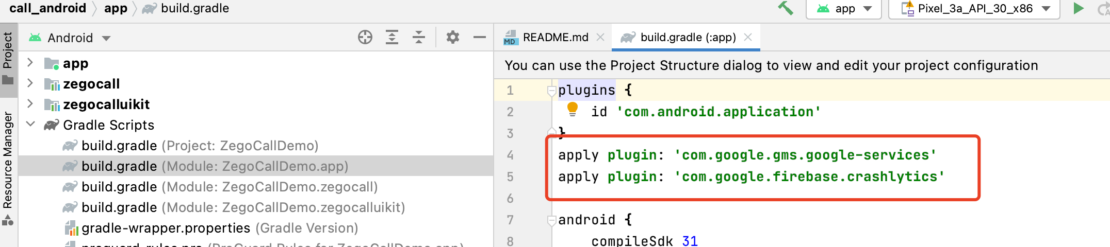
Task: Click the Project Structure notification banner text
Action: coord(771,65)
